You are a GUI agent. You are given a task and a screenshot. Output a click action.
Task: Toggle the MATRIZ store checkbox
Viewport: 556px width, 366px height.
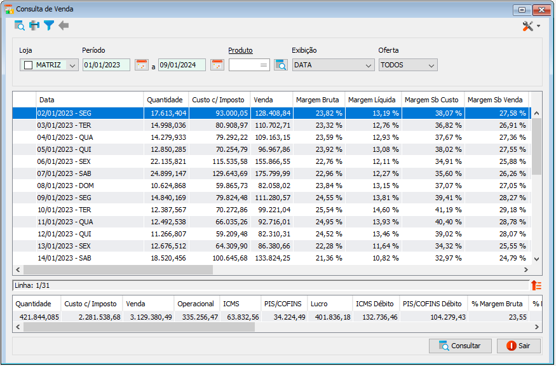tap(29, 65)
